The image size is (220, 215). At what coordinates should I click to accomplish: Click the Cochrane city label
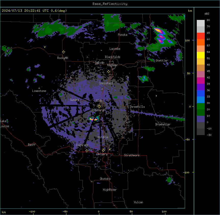pyautogui.click(x=82, y=145)
